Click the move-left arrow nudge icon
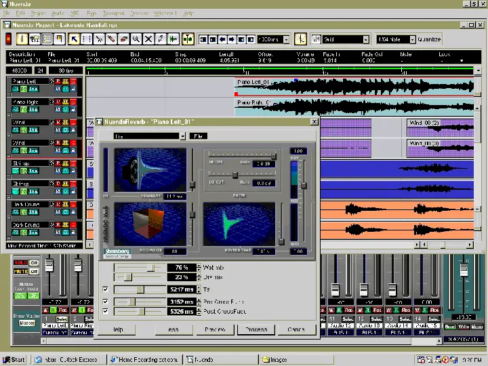Viewport: 488px width, 366px height. (x=222, y=39)
